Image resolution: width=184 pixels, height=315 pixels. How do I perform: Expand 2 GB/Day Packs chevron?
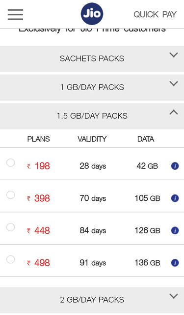pos(174,296)
